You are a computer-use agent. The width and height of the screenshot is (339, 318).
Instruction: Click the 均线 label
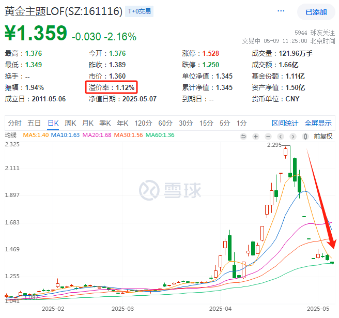tap(10, 135)
